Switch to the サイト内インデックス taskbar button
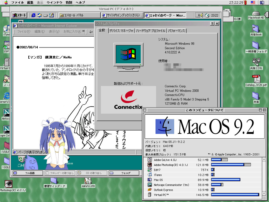 [x=122, y=15]
